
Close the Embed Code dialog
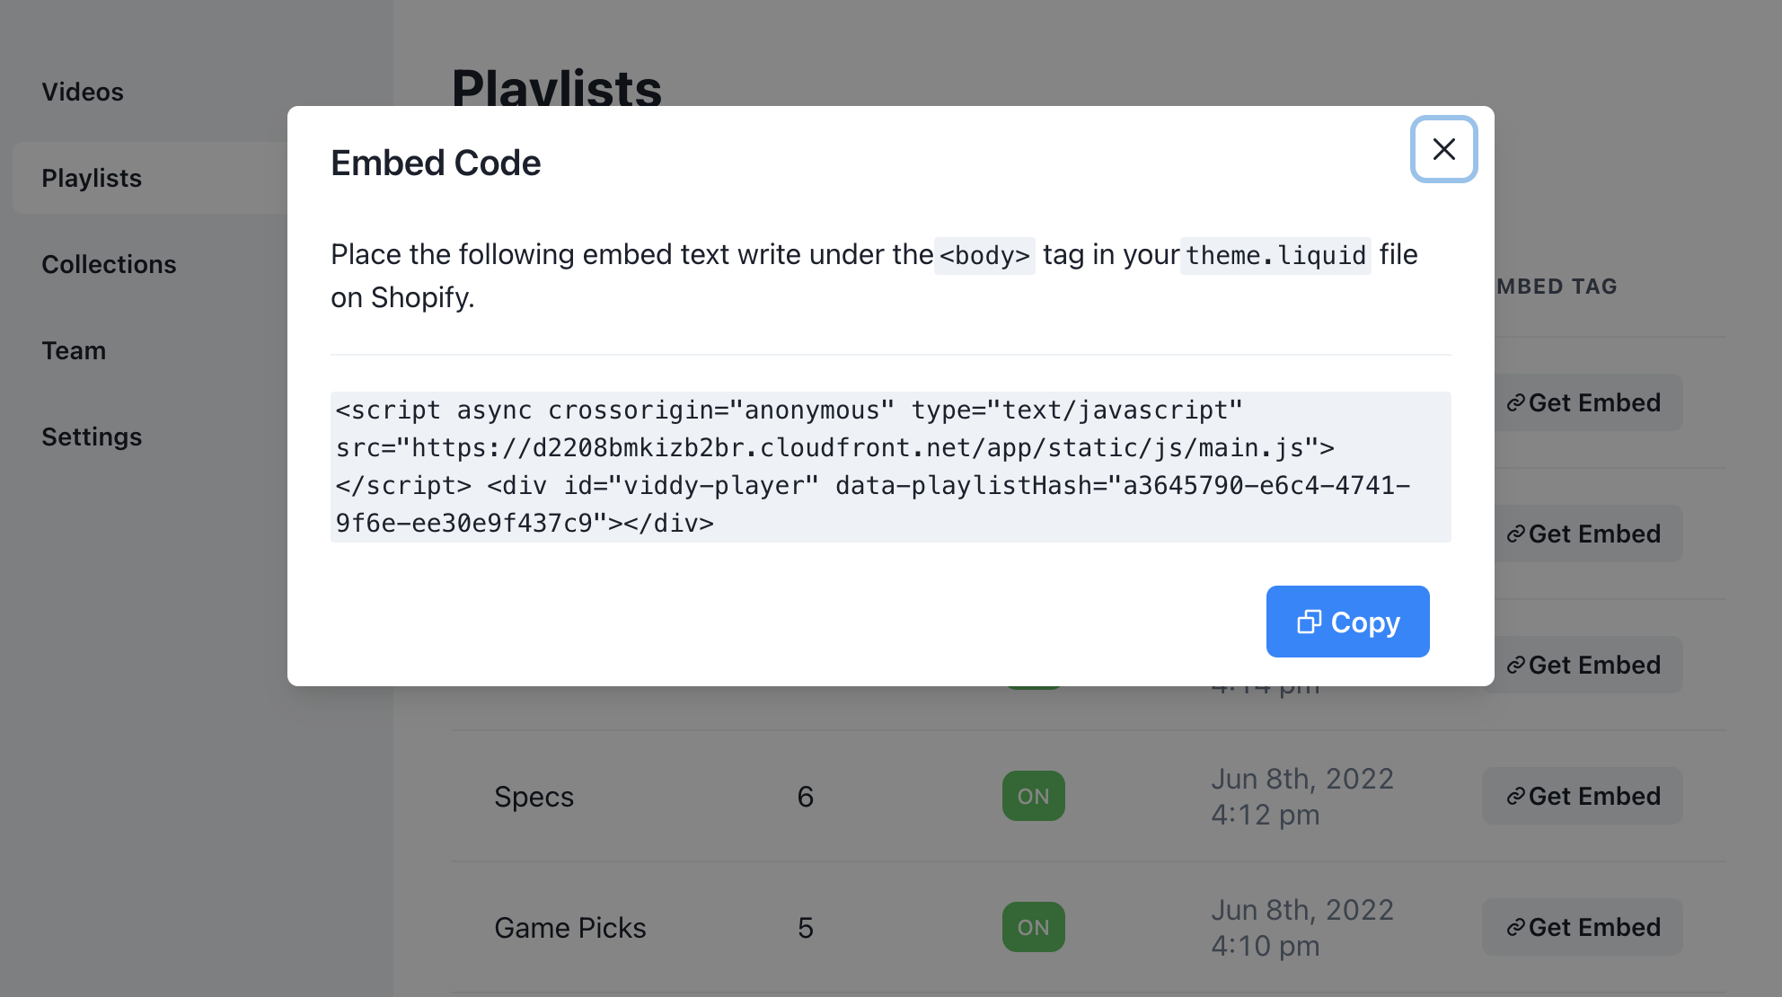[1443, 149]
